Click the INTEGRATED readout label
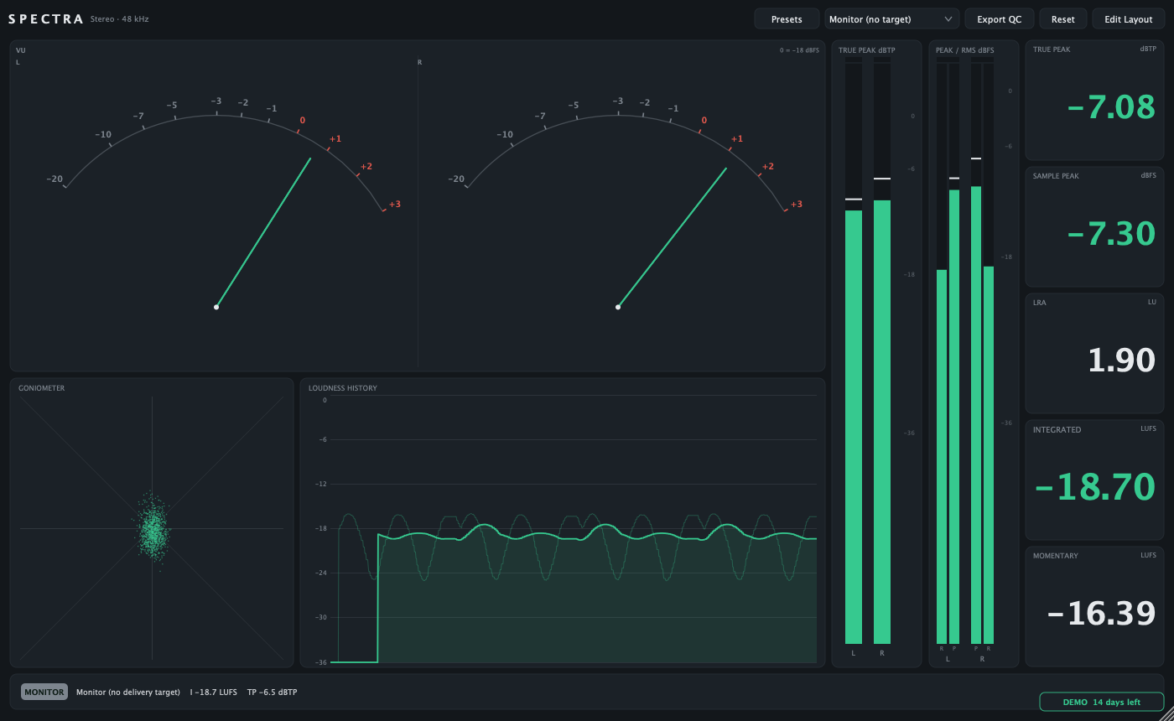This screenshot has width=1174, height=721. 1057,429
